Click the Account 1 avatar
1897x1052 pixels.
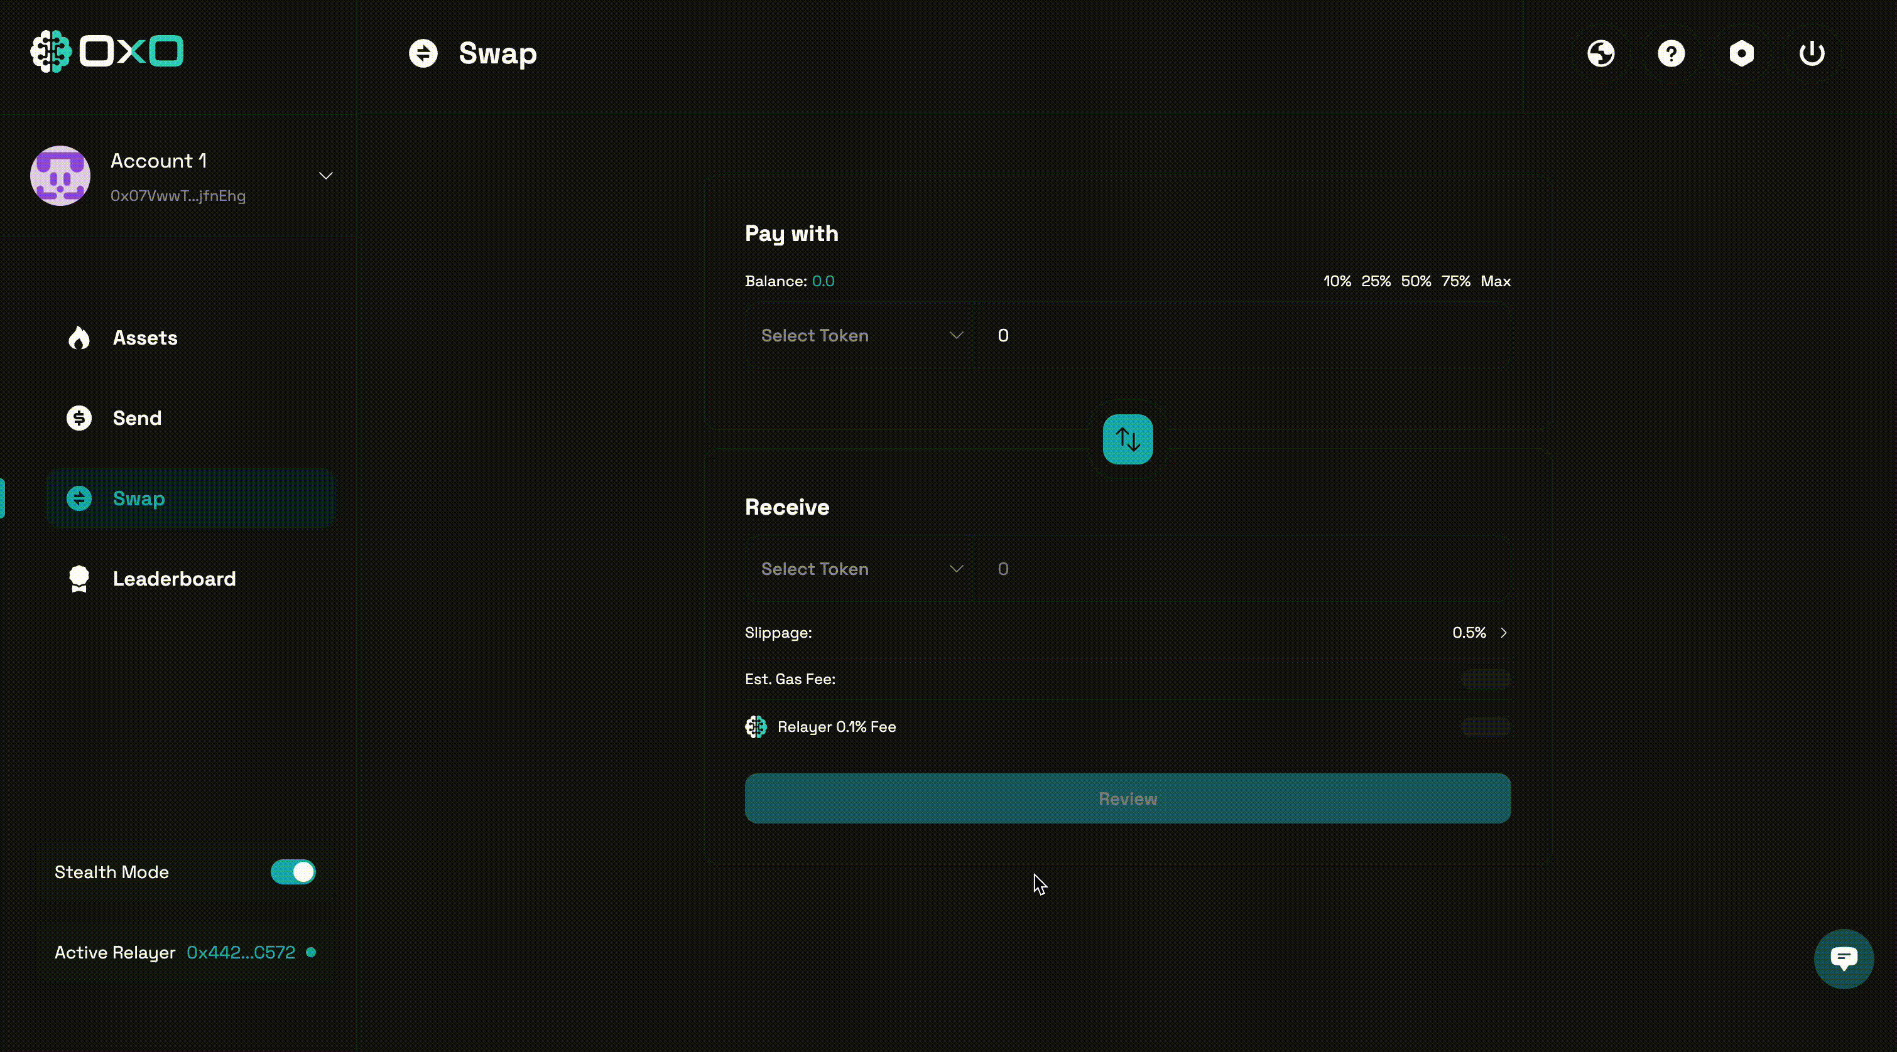(x=60, y=176)
